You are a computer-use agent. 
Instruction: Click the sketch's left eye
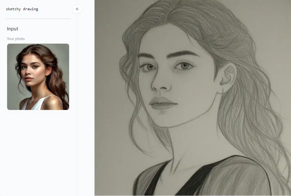[149, 67]
